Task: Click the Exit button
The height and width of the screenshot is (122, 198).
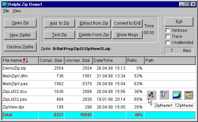Action: (x=179, y=22)
